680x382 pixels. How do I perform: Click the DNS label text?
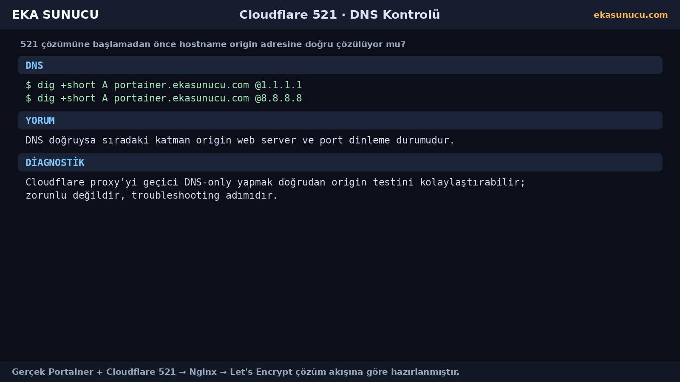click(x=34, y=65)
